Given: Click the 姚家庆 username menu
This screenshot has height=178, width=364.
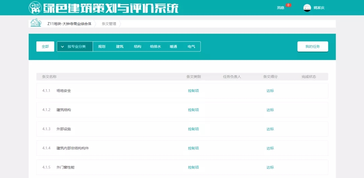Looking at the screenshot, I should tap(319, 8).
